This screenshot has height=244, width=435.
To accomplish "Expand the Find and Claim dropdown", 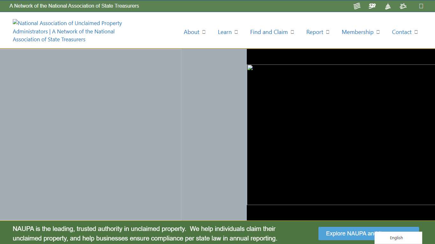I will pyautogui.click(x=292, y=32).
